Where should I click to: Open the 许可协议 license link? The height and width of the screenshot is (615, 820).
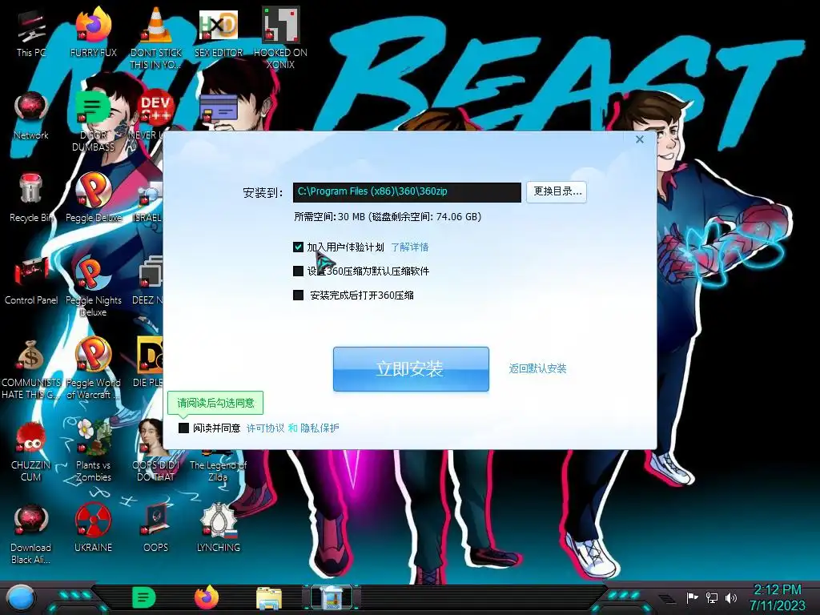pos(265,428)
